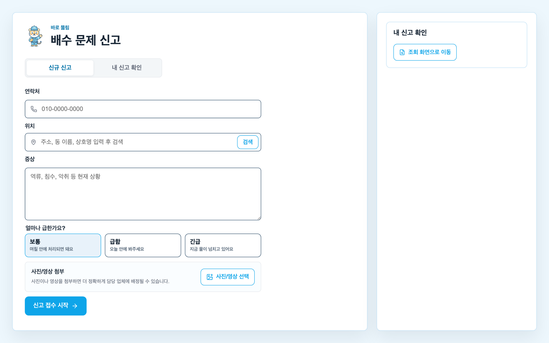549x343 pixels.
Task: Switch to the 내 신고 확인 tab
Action: (127, 68)
